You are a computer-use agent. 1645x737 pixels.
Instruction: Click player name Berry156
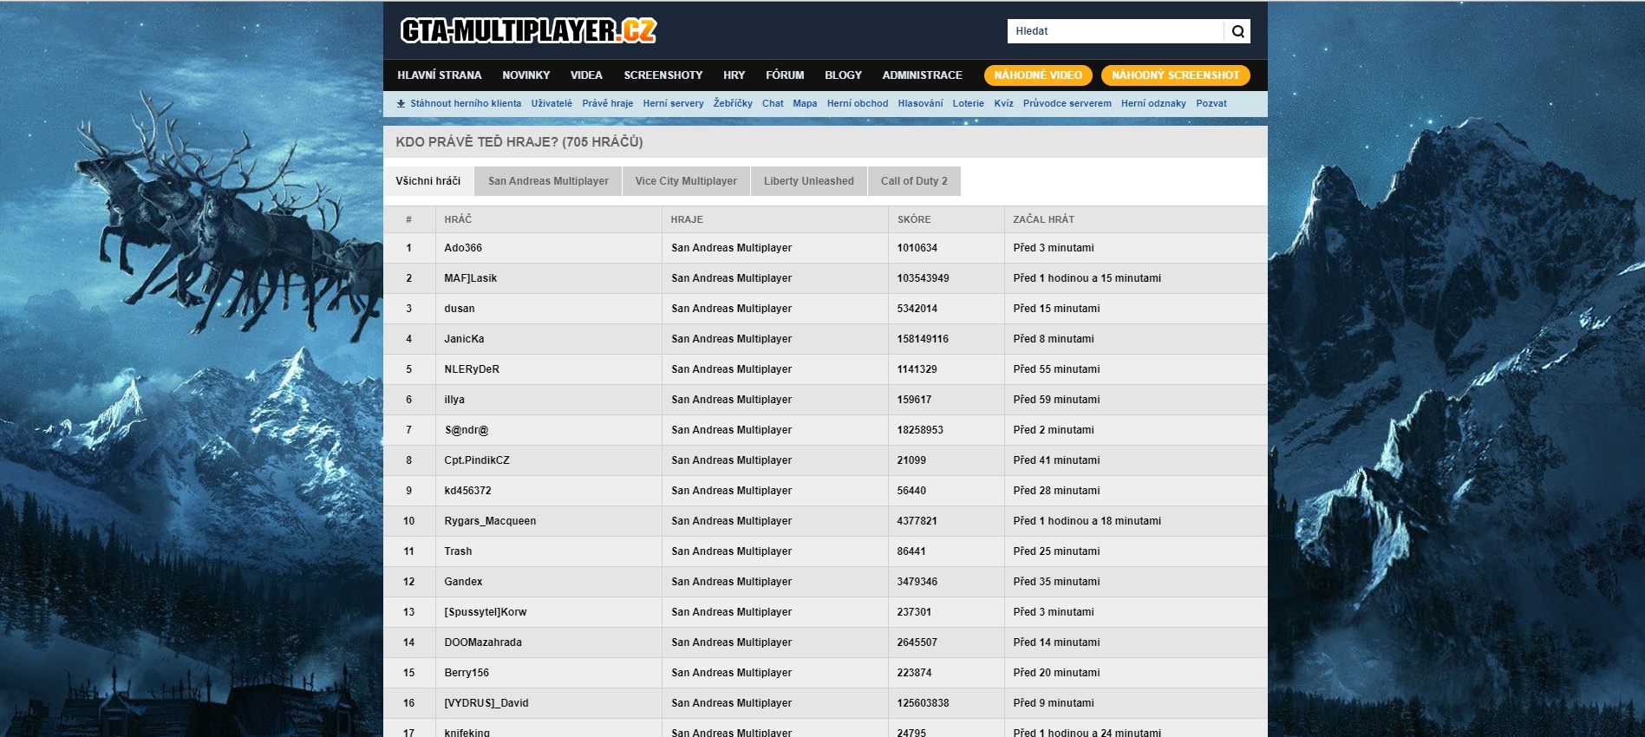467,673
